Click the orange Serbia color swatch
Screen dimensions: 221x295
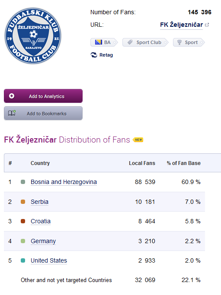23,202
